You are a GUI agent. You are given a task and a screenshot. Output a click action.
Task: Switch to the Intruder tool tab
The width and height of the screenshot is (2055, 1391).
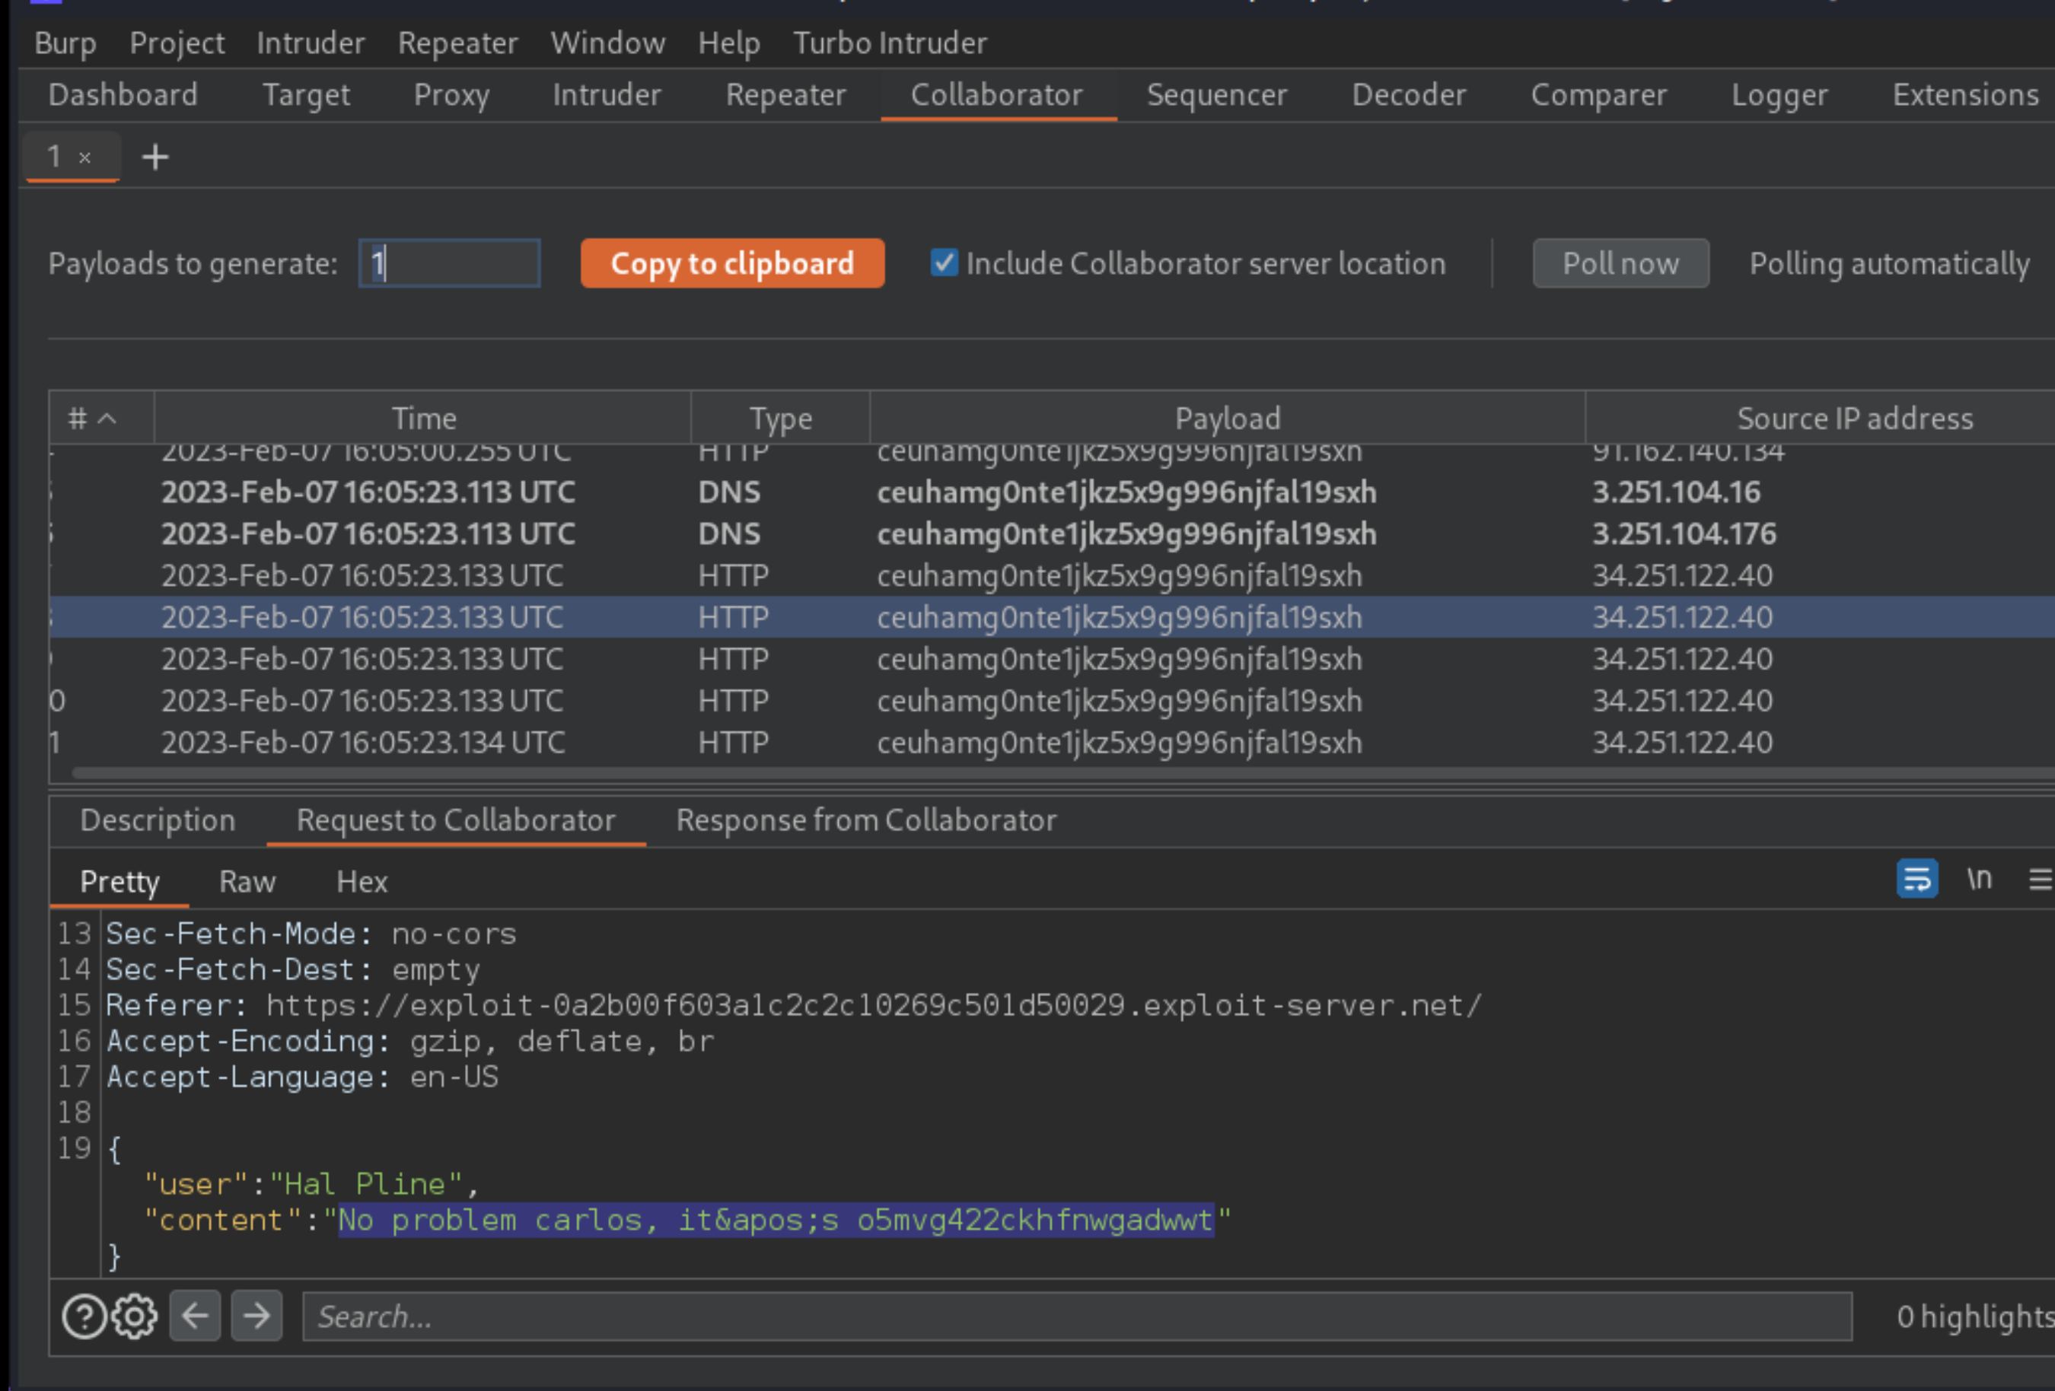[x=607, y=94]
